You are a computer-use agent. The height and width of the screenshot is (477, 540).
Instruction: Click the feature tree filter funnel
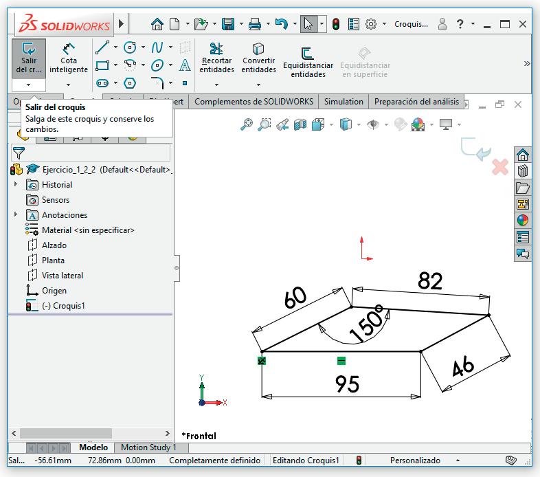coord(19,153)
